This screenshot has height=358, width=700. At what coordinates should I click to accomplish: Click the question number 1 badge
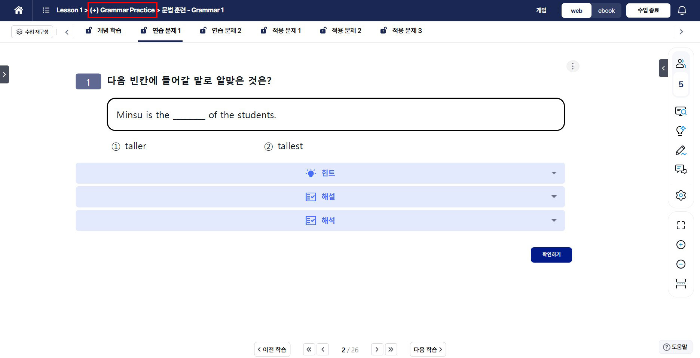pos(88,82)
